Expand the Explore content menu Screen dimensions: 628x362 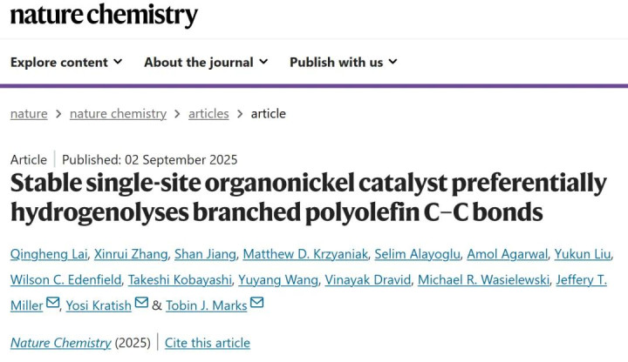pyautogui.click(x=66, y=63)
